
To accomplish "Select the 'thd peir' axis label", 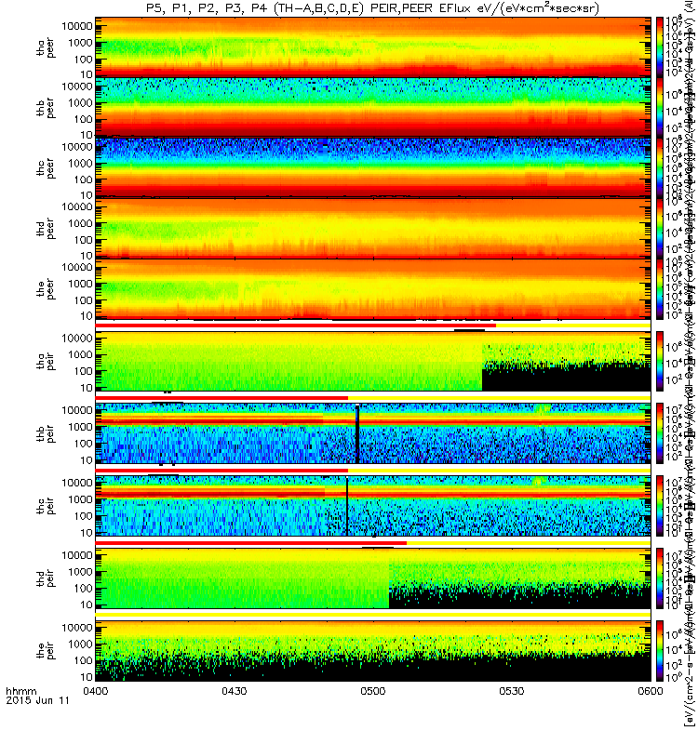I will [45, 578].
